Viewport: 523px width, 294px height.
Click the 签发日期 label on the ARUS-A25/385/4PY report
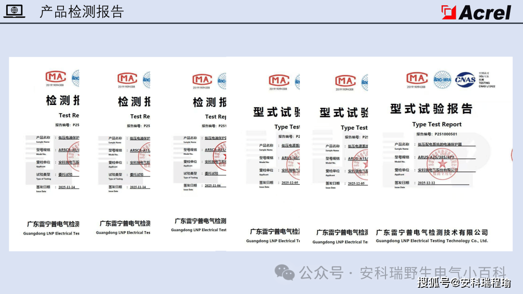click(401, 183)
